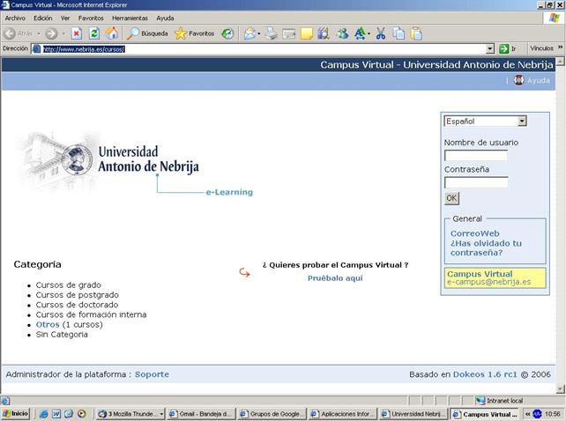Viewport: 566px width, 421px height.
Task: Click the Pruébalo aquí link
Action: click(335, 278)
